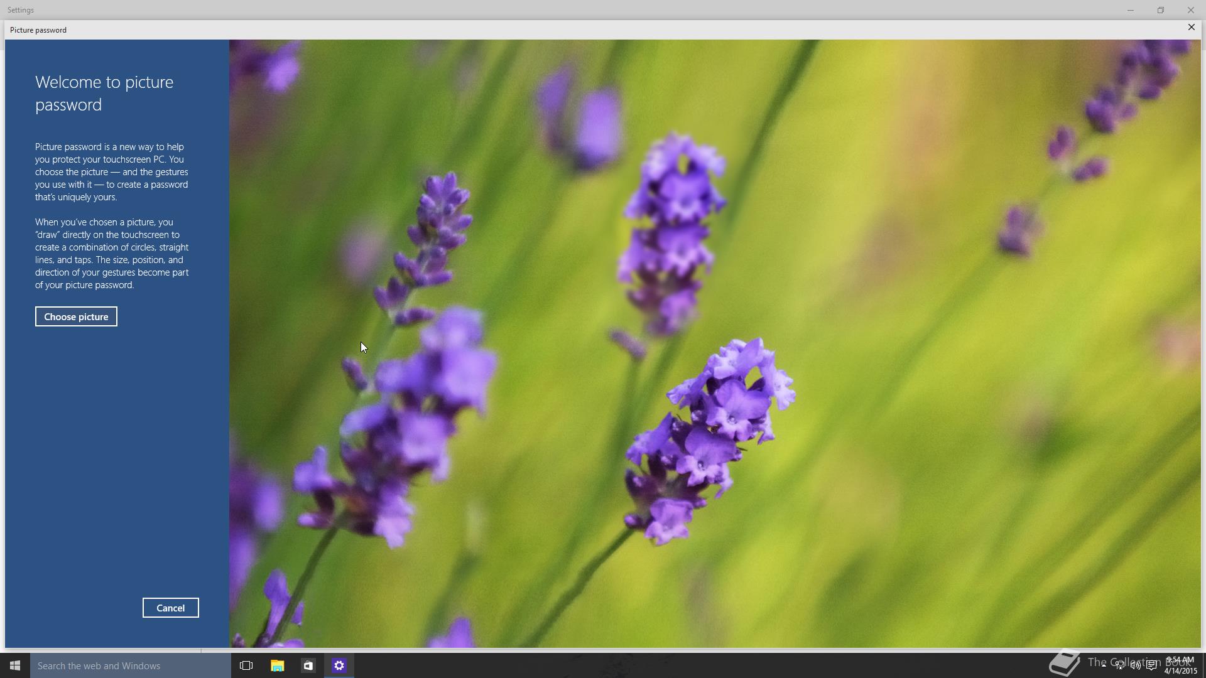The height and width of the screenshot is (678, 1206).
Task: Expand the hidden tray icons arrow
Action: tap(1104, 665)
